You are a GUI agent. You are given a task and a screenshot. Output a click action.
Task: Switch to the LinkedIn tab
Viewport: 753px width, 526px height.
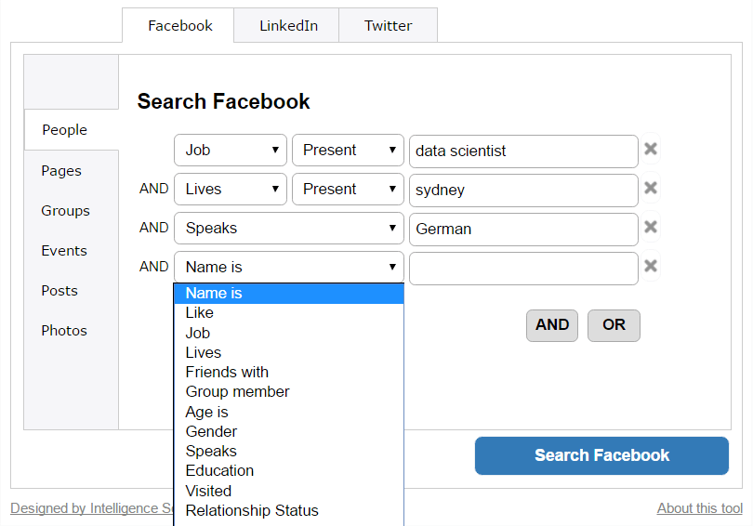tap(286, 25)
